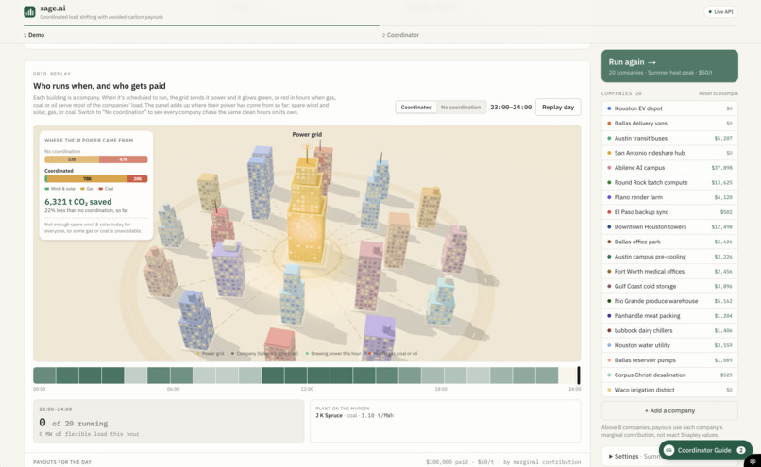Select Austin campus pre-cooling row

click(669, 257)
